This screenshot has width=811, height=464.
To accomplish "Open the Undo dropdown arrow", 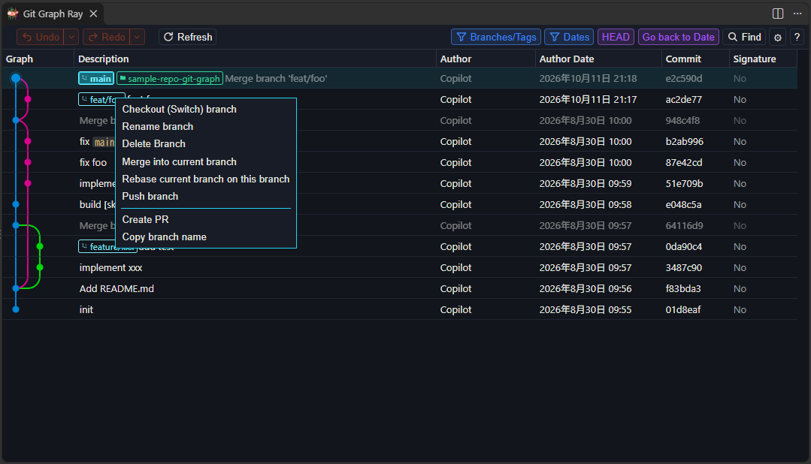I will (71, 38).
